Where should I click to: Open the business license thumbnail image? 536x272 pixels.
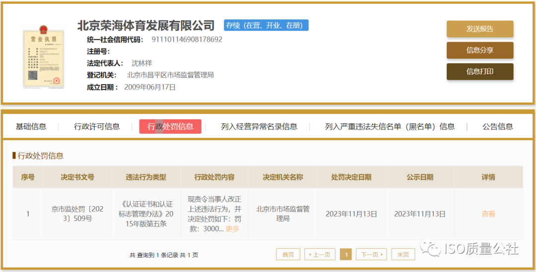pos(43,57)
